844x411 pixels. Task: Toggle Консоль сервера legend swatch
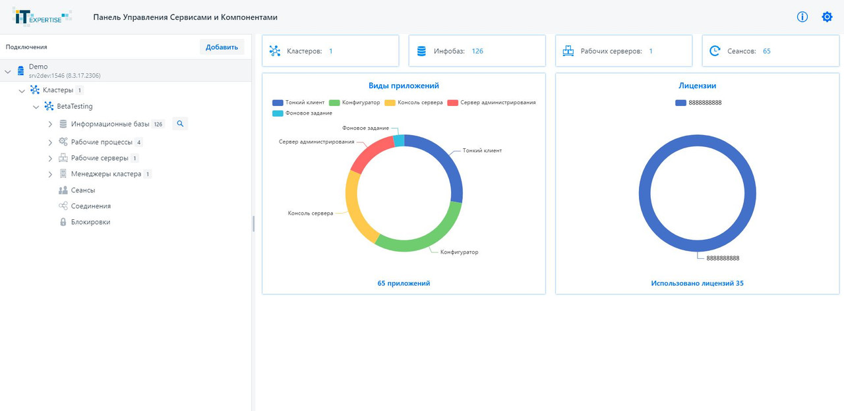tap(390, 103)
